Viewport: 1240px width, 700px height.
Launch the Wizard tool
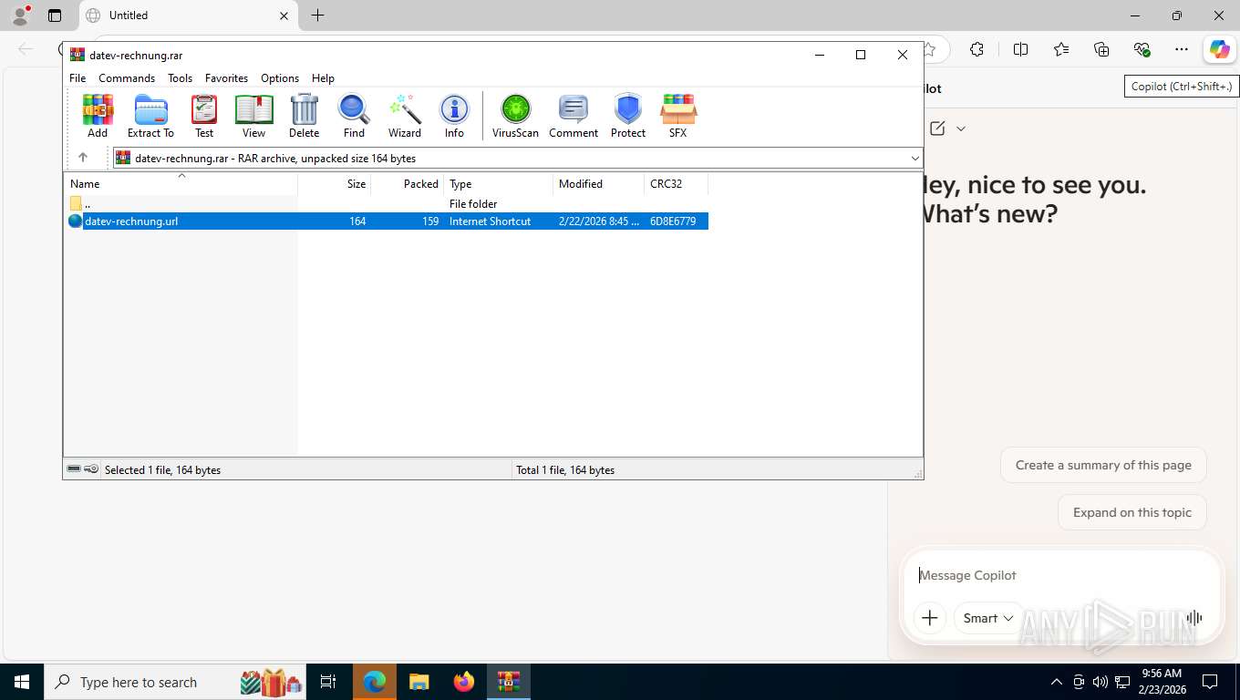(x=405, y=116)
